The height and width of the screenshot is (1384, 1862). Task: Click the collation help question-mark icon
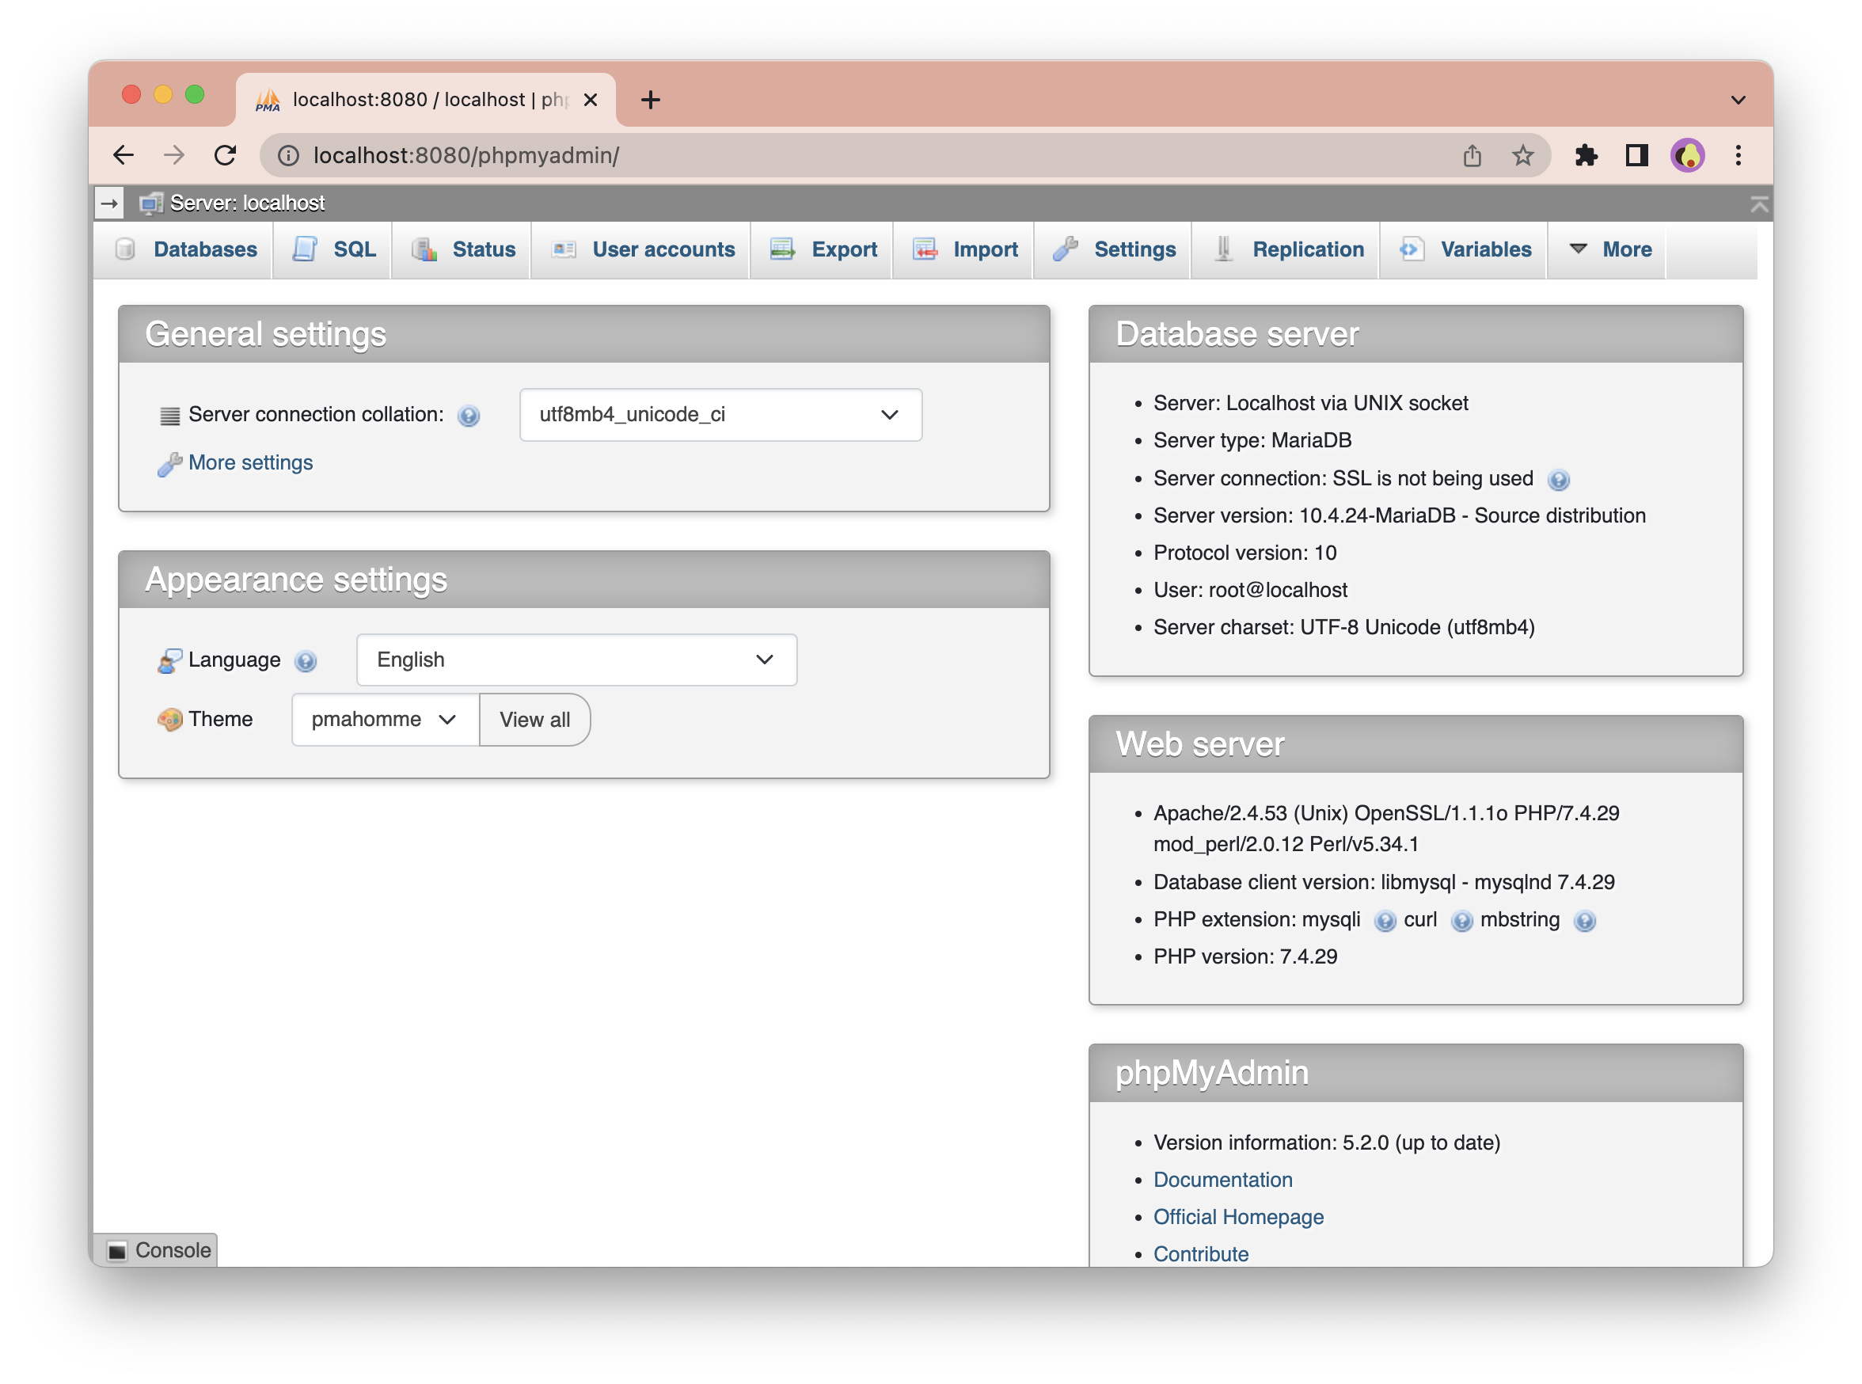468,416
